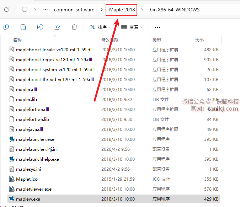
Task: Select the mapleboost_locale-vc120-mt-1_59.dll file icon
Action: 12,49
